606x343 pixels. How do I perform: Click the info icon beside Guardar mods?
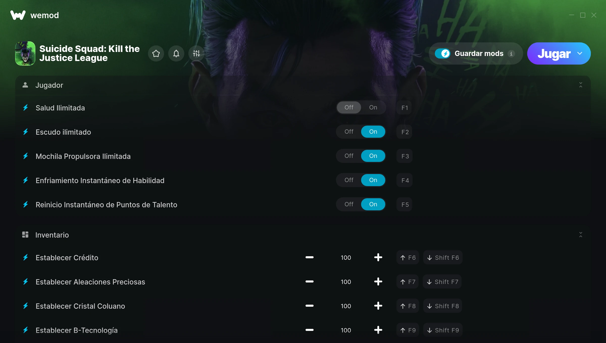click(511, 54)
